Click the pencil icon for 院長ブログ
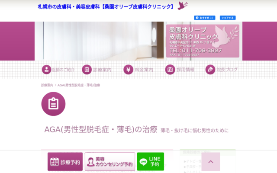Viewport: 277px width, 173px height. (x=210, y=70)
